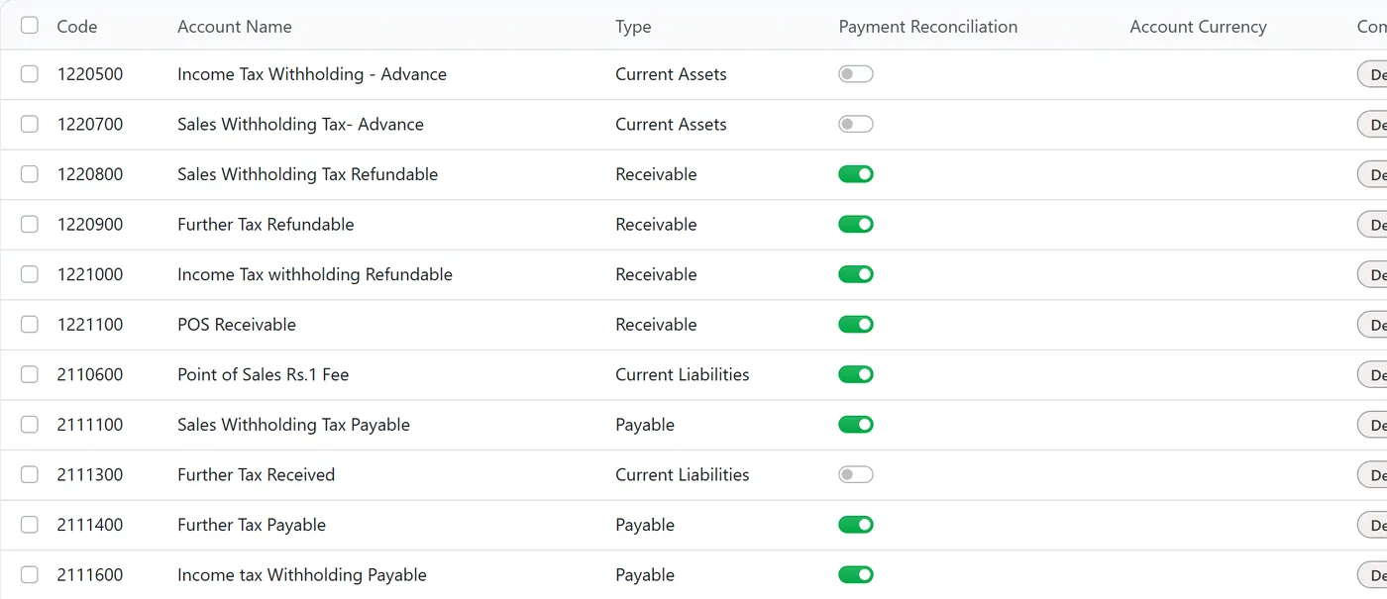
Task: Open the Further Tax Received account
Action: (256, 474)
